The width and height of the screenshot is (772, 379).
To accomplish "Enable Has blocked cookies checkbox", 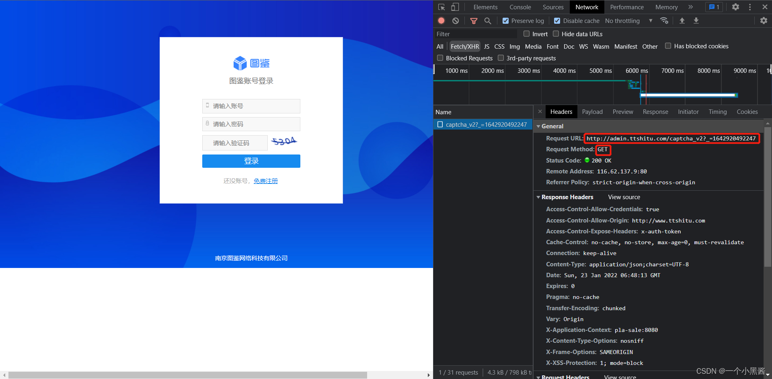I will click(x=668, y=46).
